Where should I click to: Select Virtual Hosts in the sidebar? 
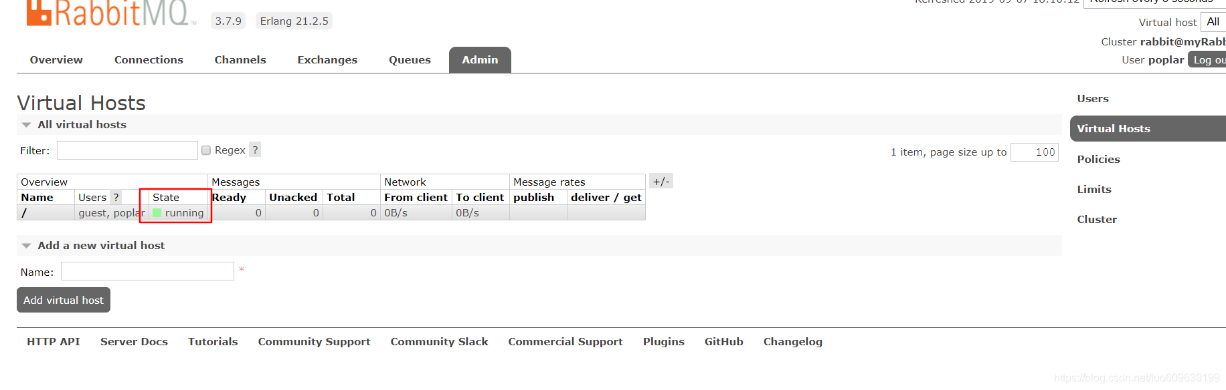coord(1113,128)
